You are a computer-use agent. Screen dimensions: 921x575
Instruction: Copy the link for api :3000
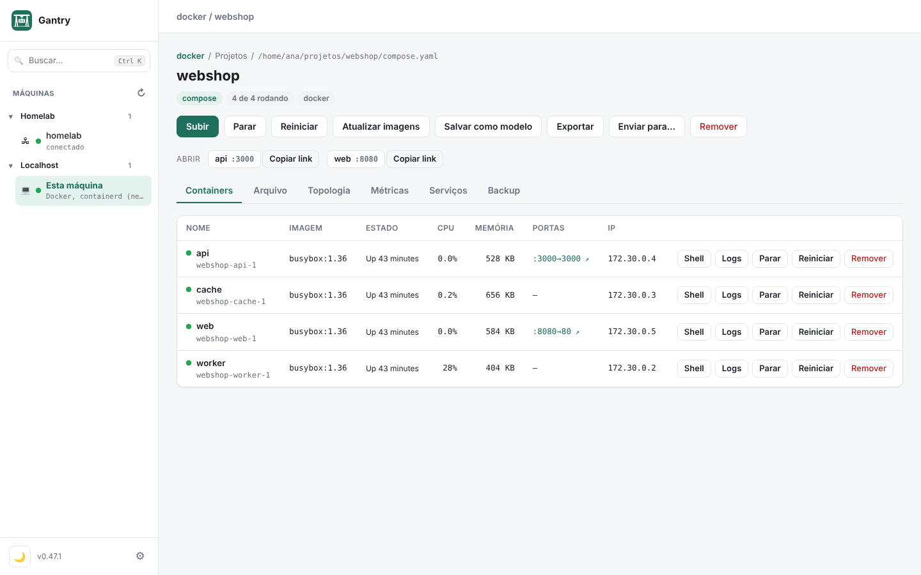(x=291, y=159)
